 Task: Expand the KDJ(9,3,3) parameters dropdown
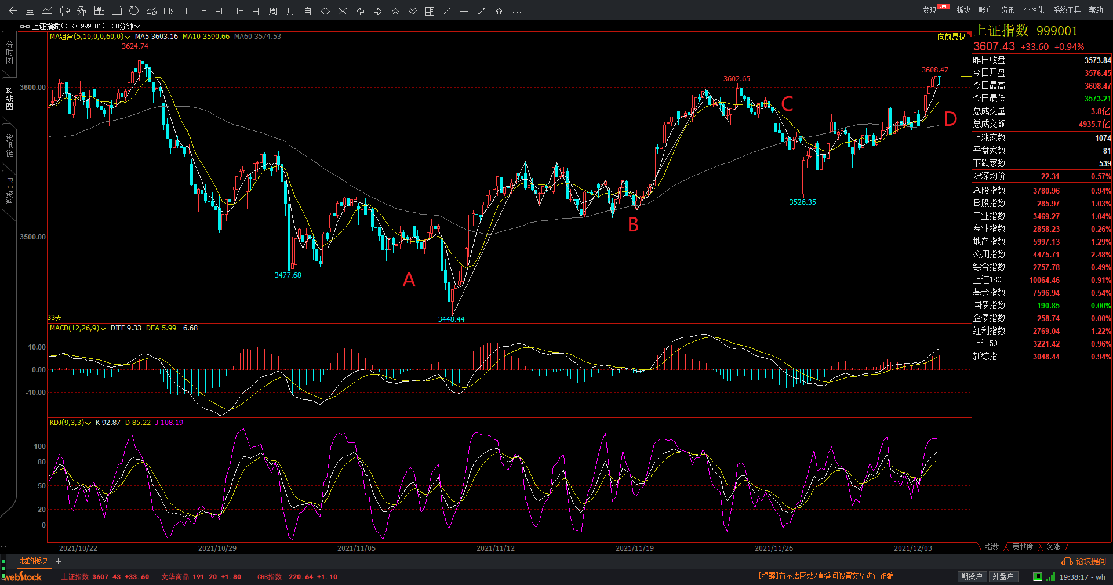tap(88, 423)
